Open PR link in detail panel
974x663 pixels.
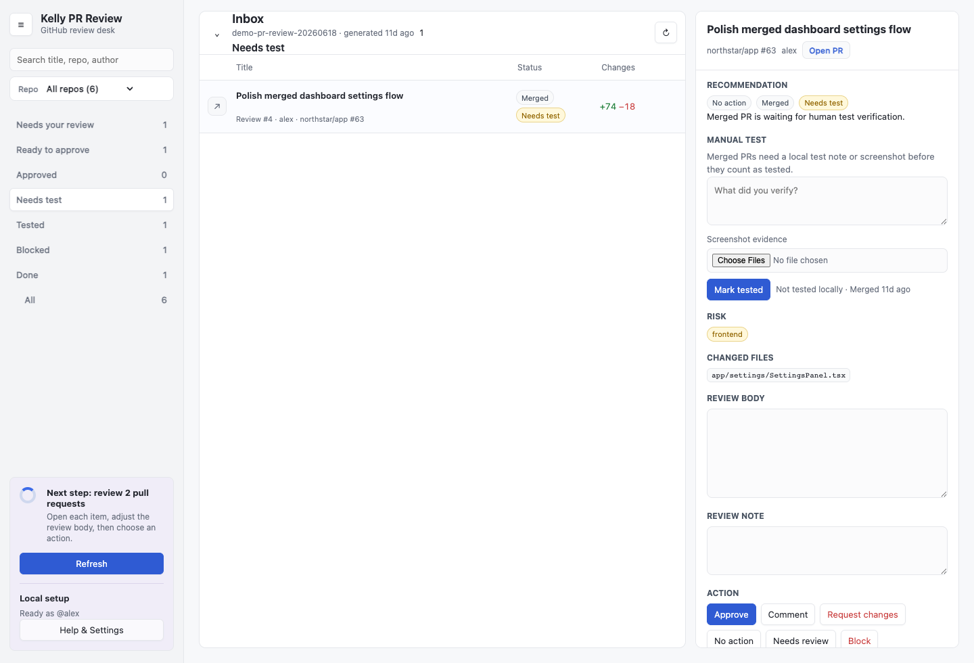(x=826, y=51)
